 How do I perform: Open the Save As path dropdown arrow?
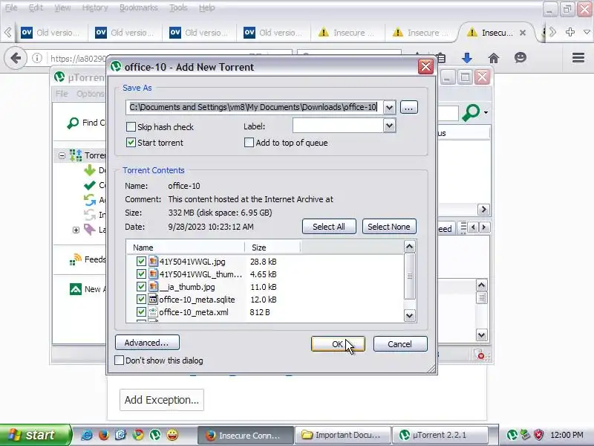pyautogui.click(x=389, y=107)
